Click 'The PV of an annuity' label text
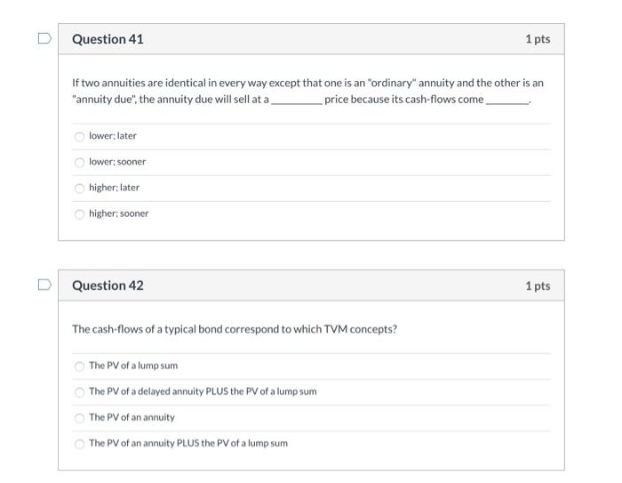The image size is (622, 483). (132, 417)
